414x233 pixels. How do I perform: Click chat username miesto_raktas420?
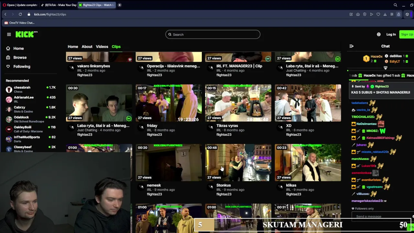(x=375, y=152)
